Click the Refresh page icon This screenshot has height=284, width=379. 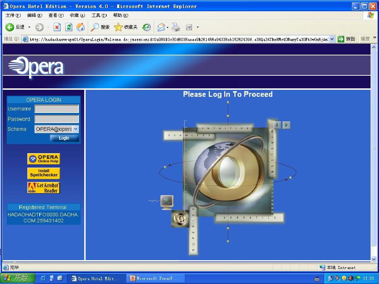[69, 27]
